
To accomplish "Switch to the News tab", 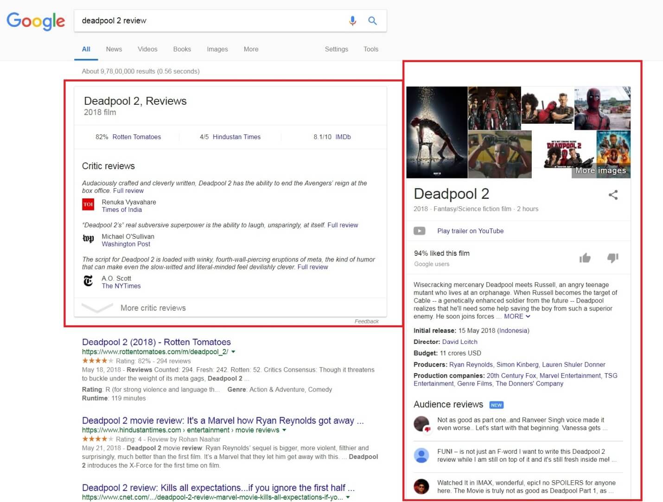I will click(x=114, y=49).
